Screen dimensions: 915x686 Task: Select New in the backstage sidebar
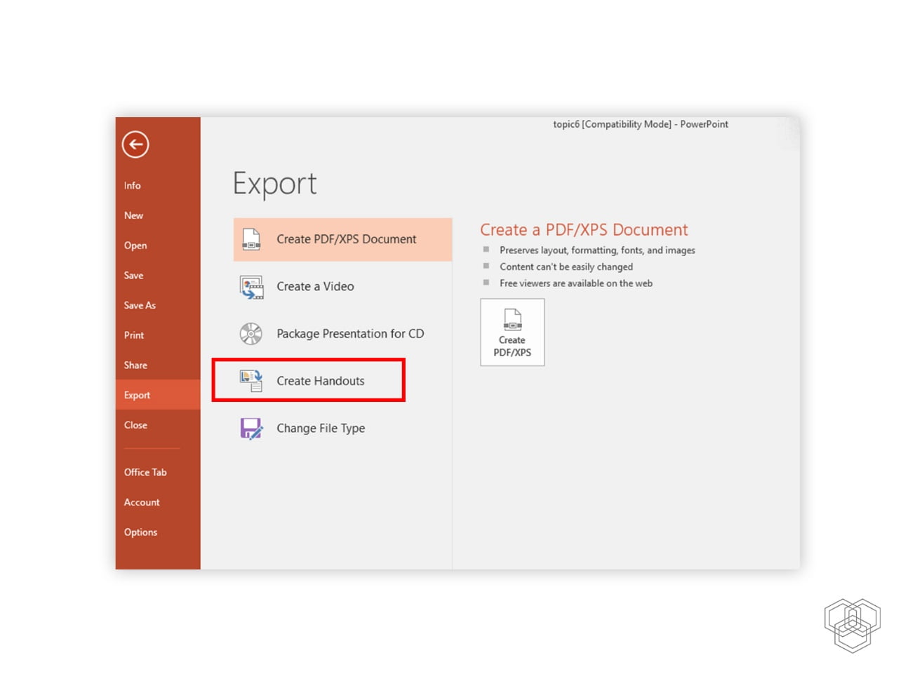click(133, 215)
